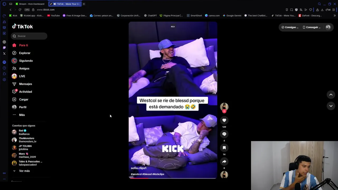Open the browser AI button
Viewport: 338px width, 190px height.
tap(328, 10)
